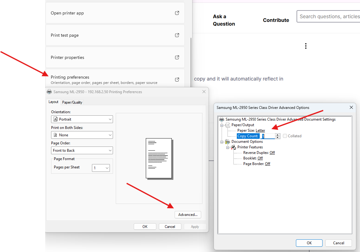The width and height of the screenshot is (360, 252).
Task: Click the Paper/Output envelope icon
Action: (227, 125)
